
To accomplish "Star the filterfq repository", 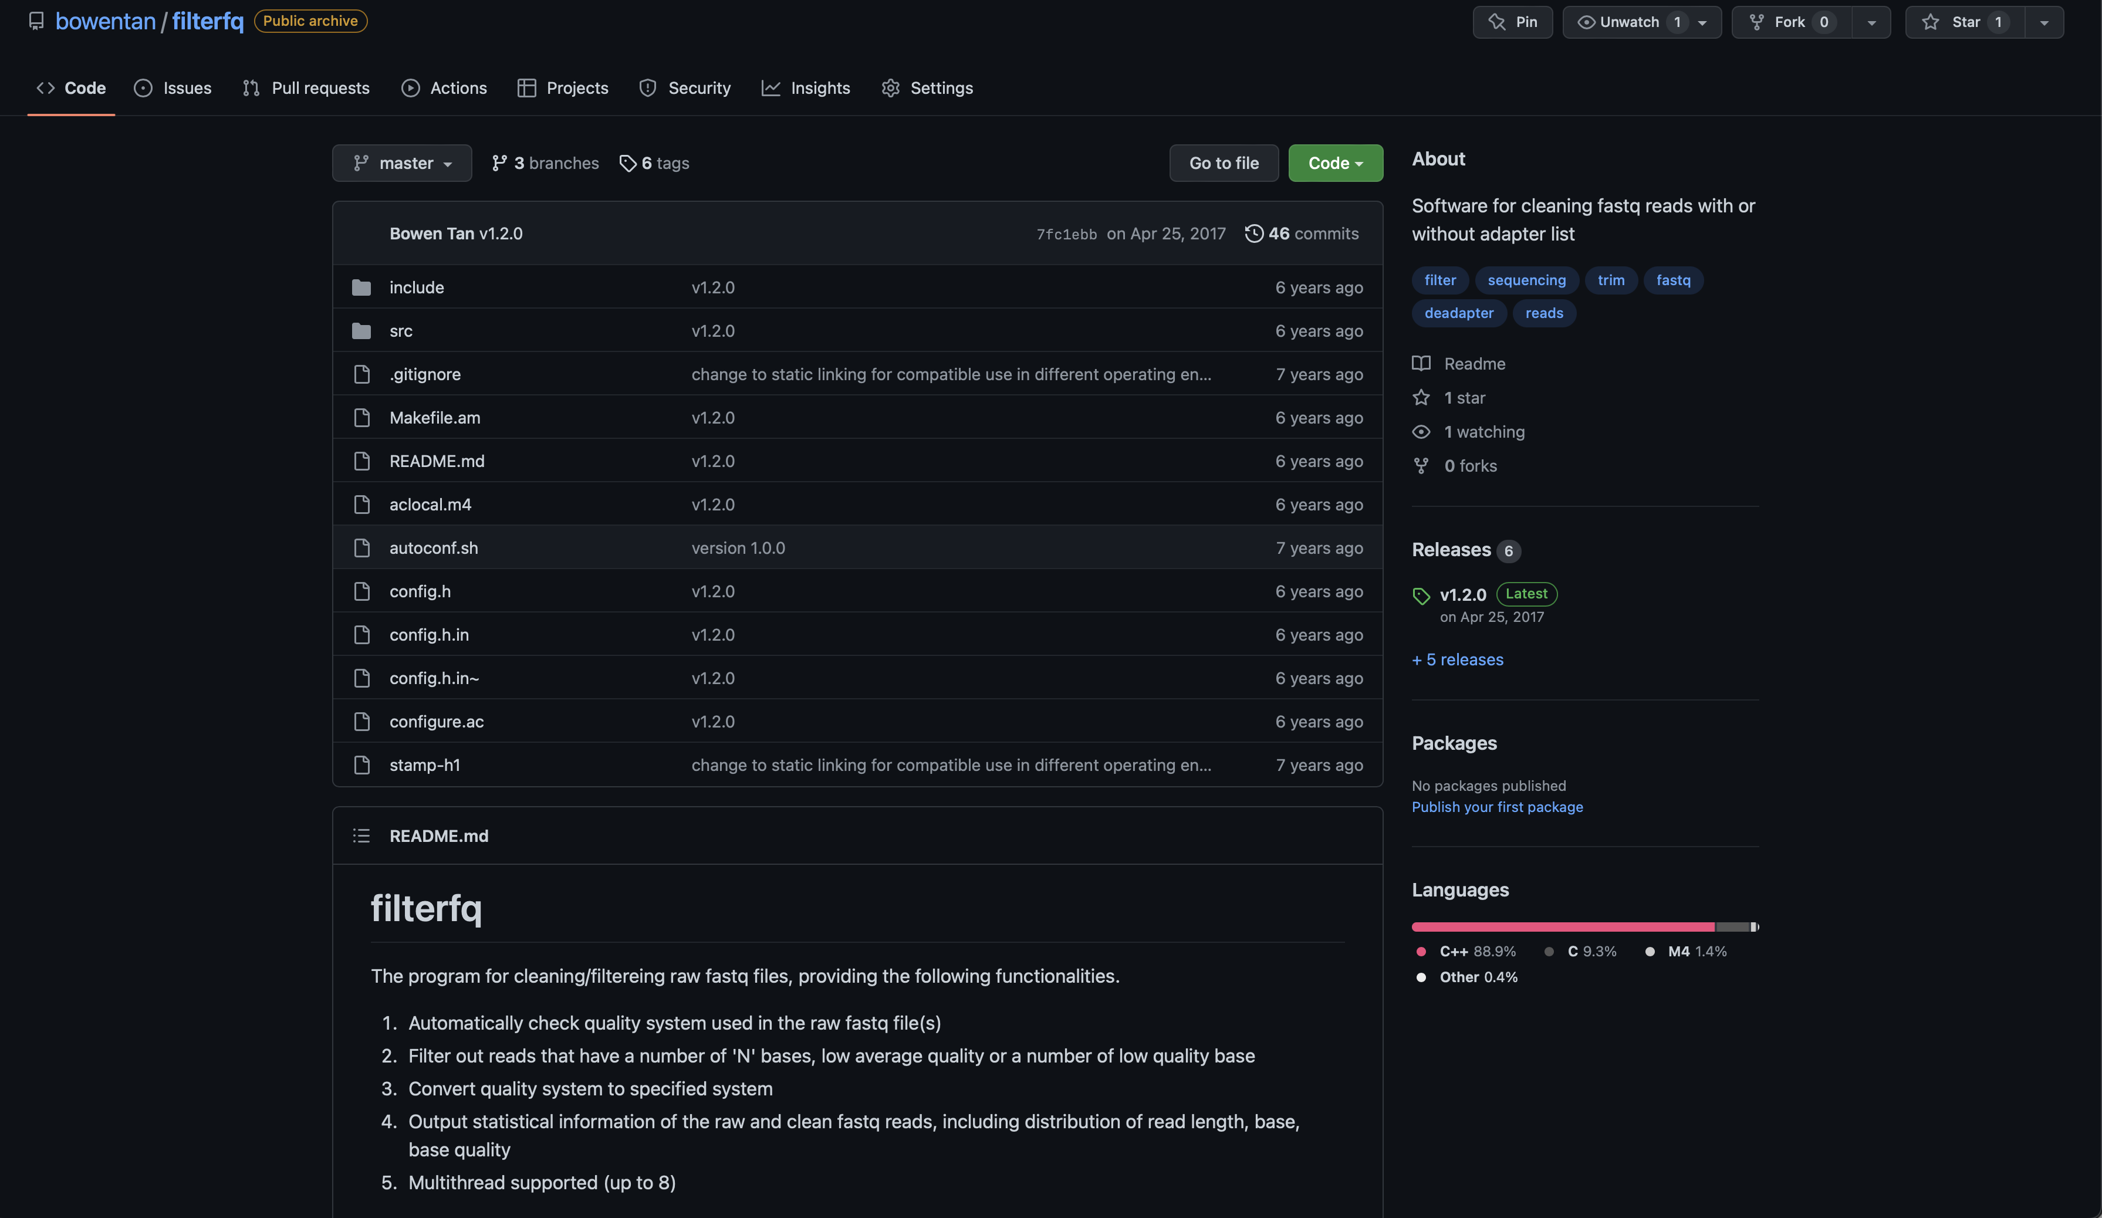I will (1964, 22).
